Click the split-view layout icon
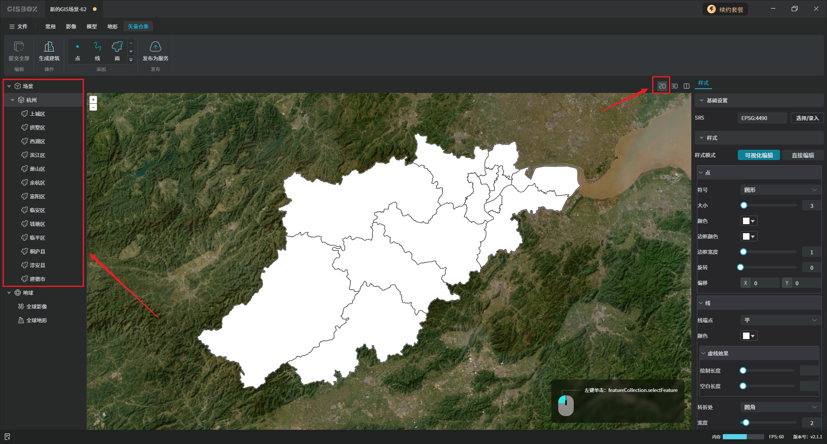827x444 pixels. click(x=687, y=86)
